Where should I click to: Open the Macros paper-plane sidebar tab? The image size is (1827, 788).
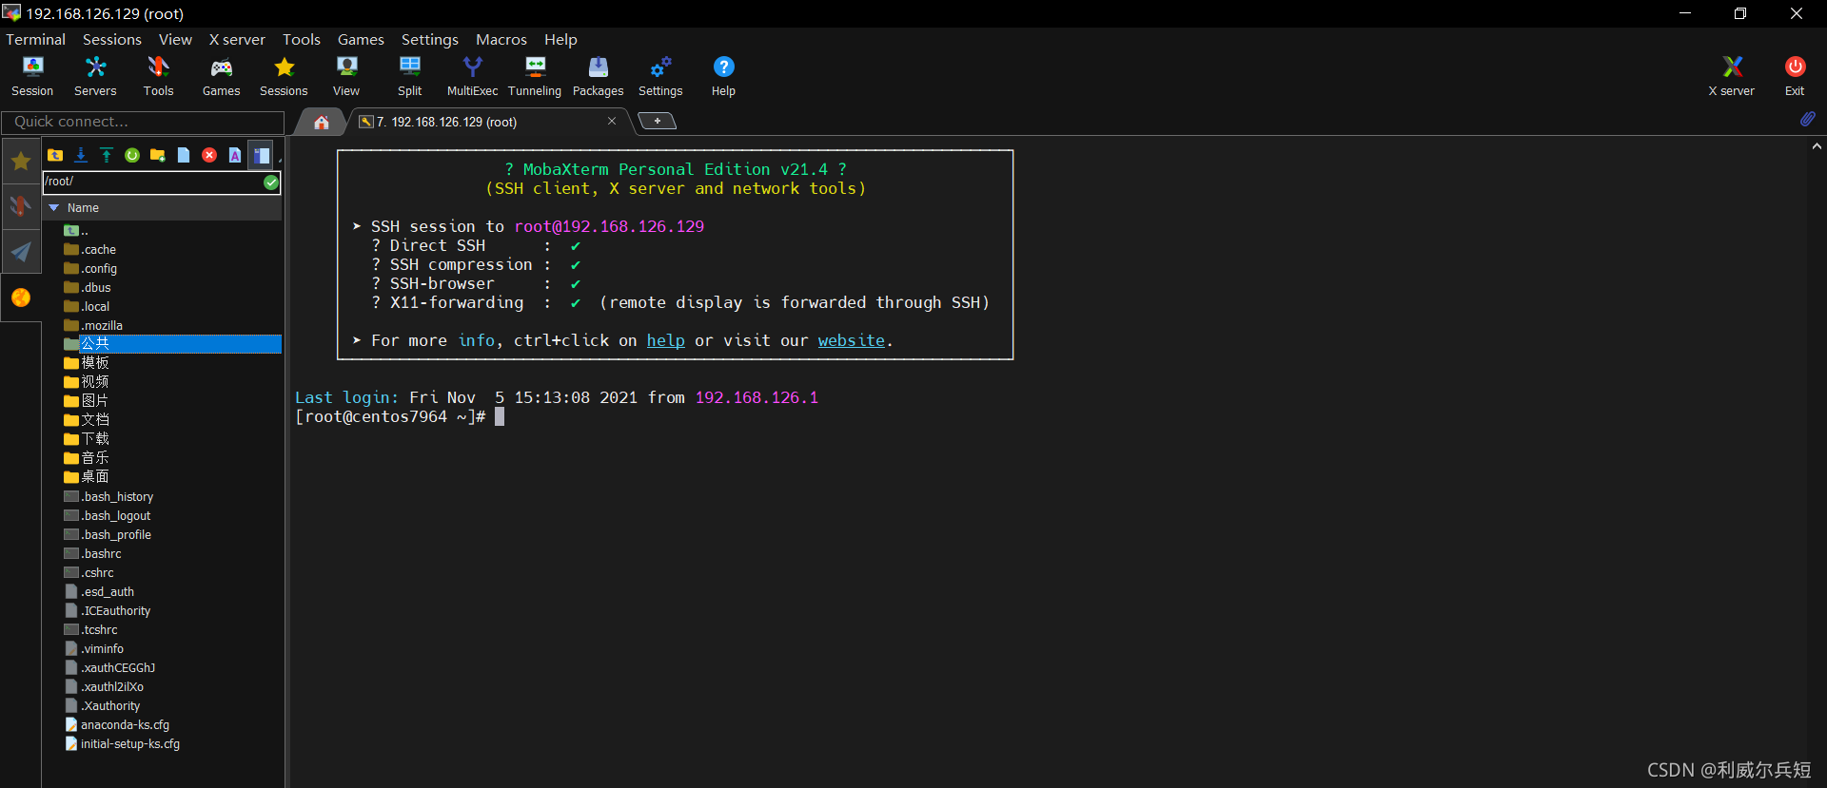tap(21, 252)
